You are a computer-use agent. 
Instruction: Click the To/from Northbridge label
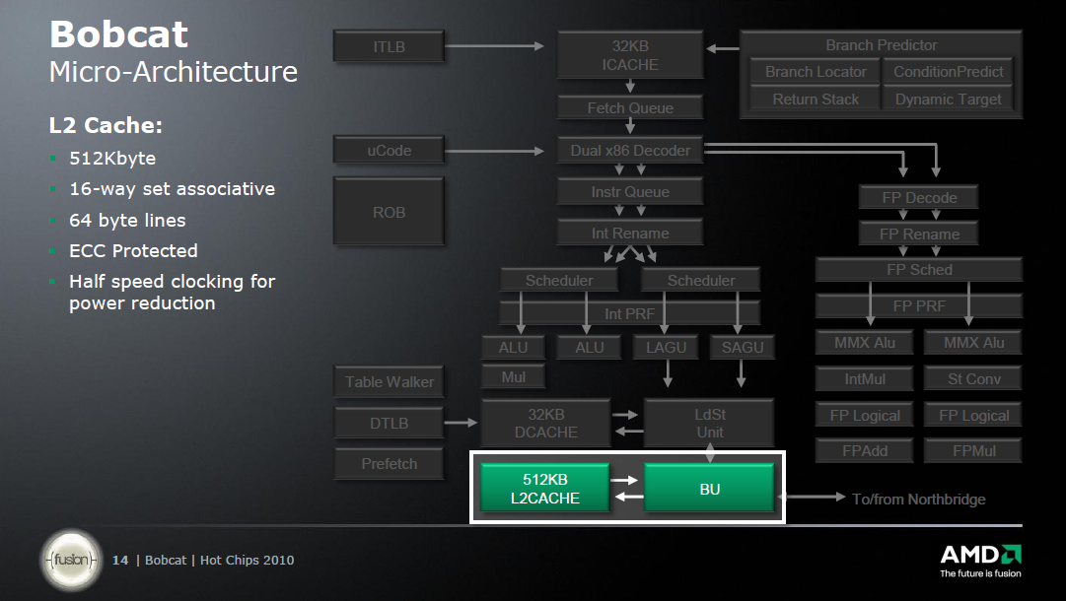pos(918,500)
